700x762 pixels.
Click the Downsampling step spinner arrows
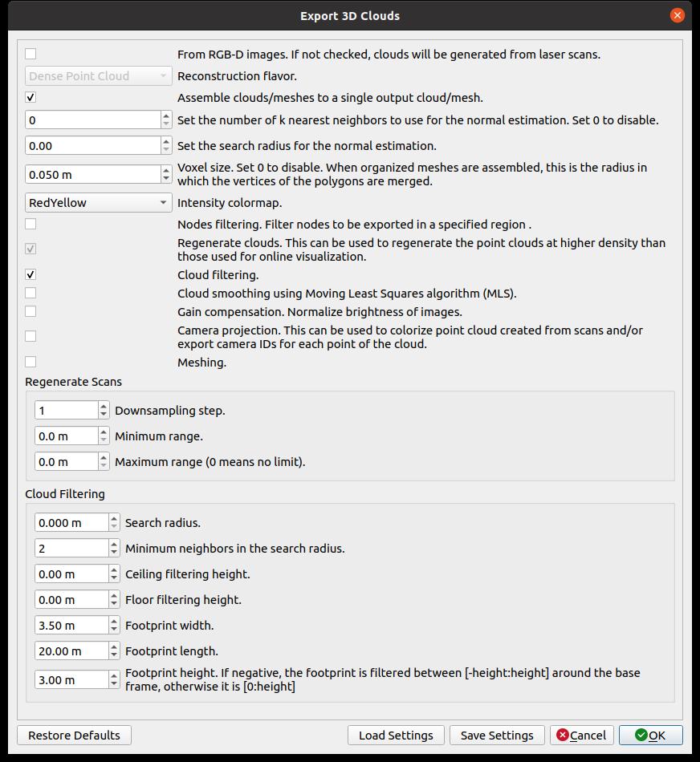click(104, 411)
